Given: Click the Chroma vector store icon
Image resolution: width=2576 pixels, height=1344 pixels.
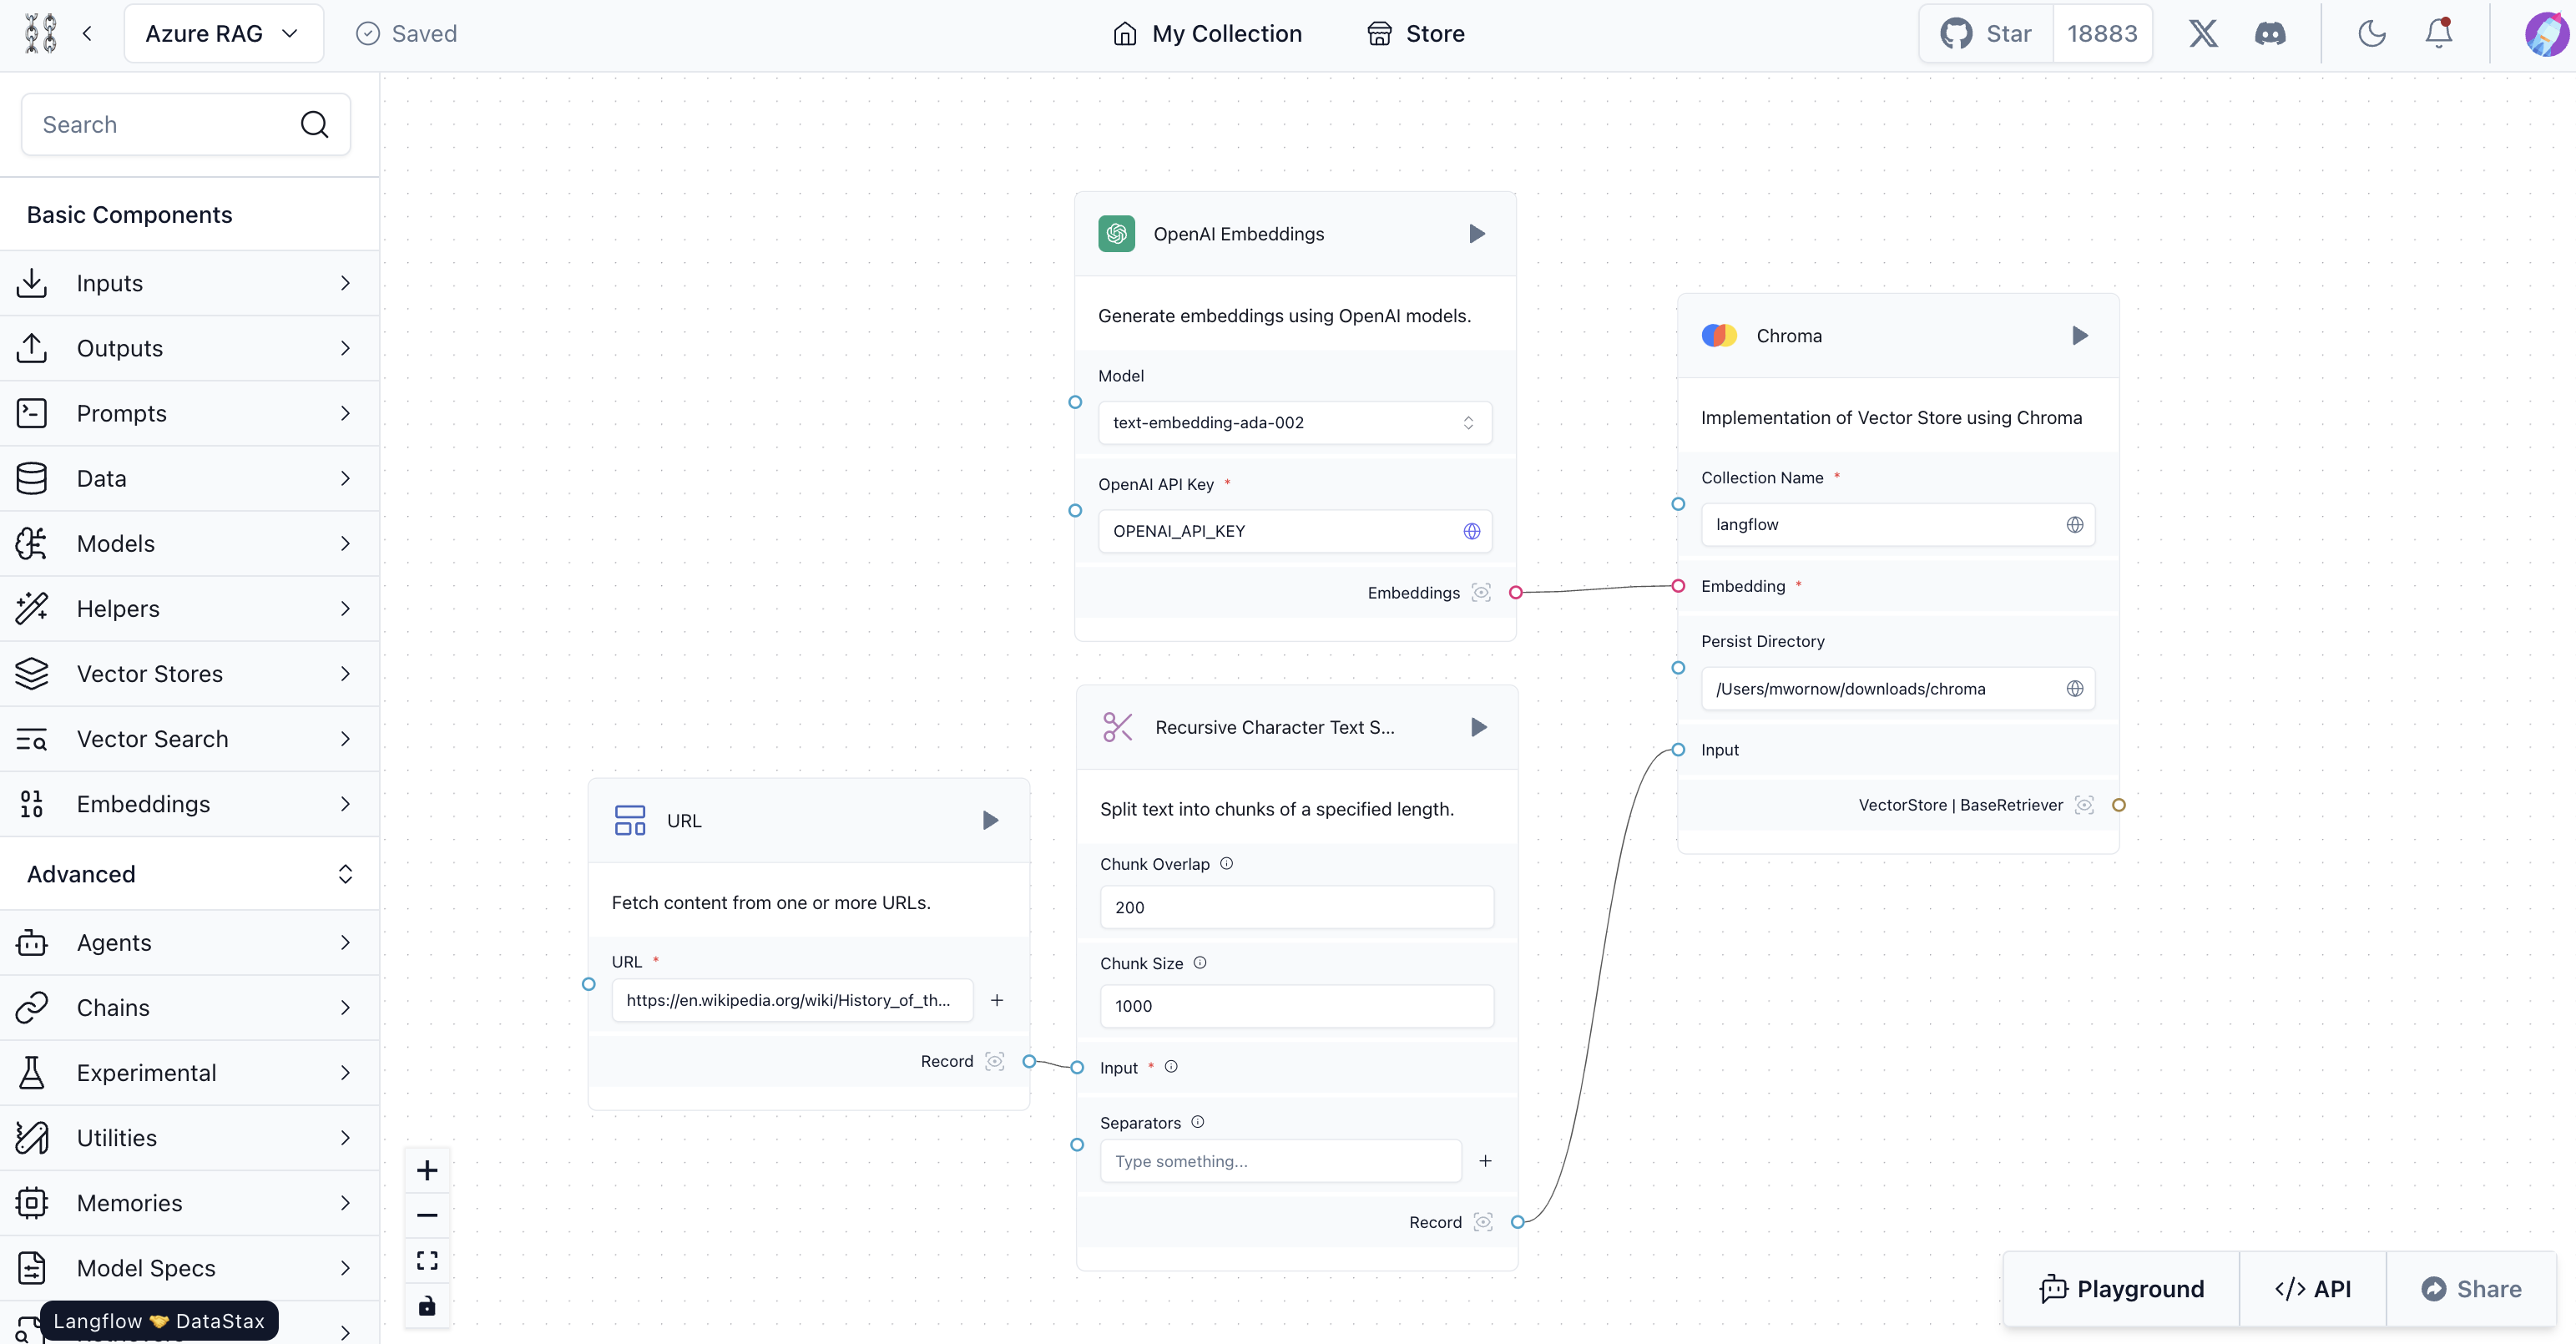Looking at the screenshot, I should click(x=1720, y=334).
